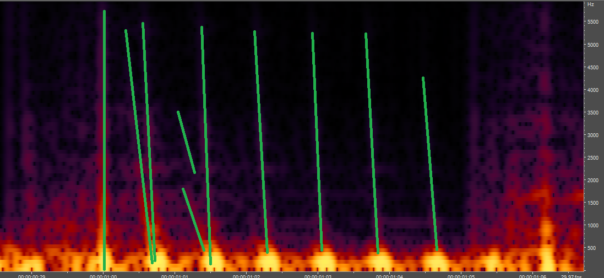Click the 29.97 fps frame rate label

[572, 276]
